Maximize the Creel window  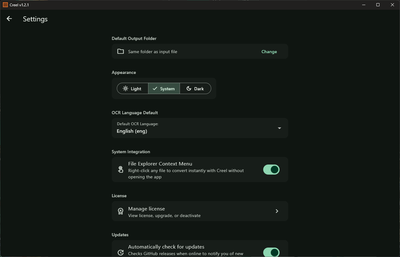(378, 5)
